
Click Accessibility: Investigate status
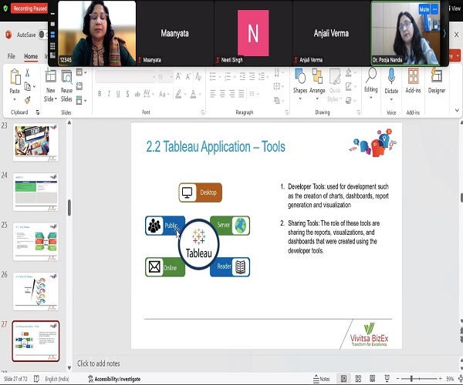click(x=114, y=379)
